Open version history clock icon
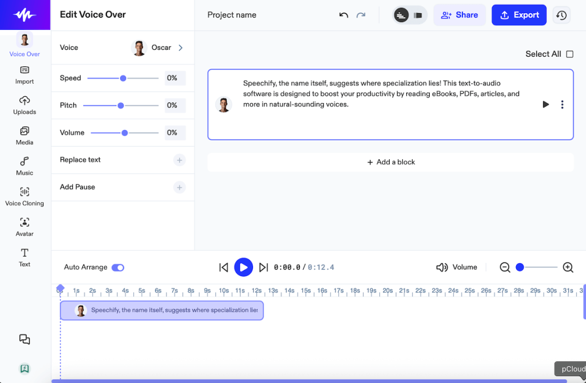The width and height of the screenshot is (586, 383). tap(561, 15)
